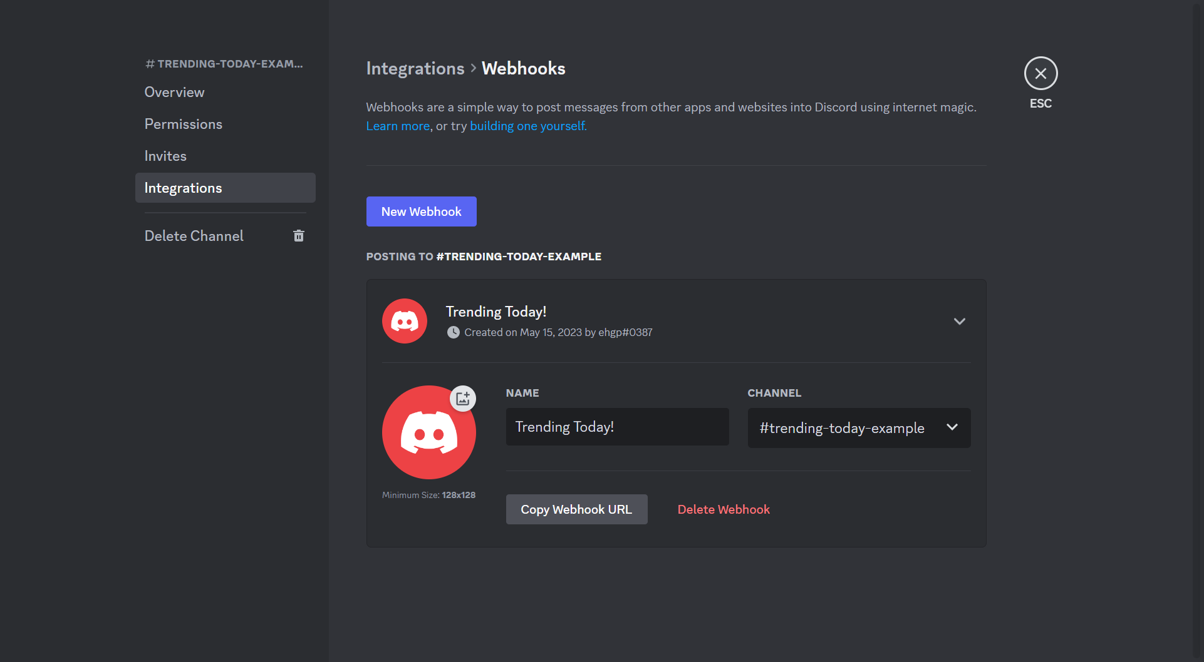The image size is (1204, 662).
Task: Open the Learn more link
Action: point(398,126)
